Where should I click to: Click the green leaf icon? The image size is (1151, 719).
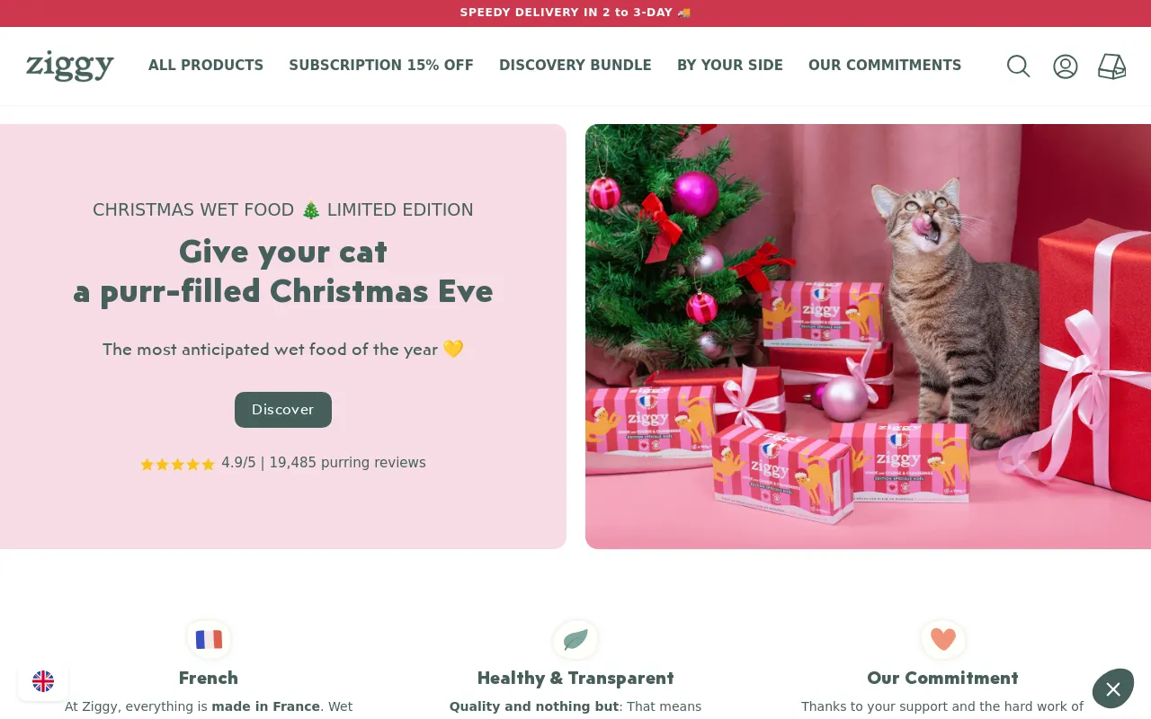[x=575, y=640]
